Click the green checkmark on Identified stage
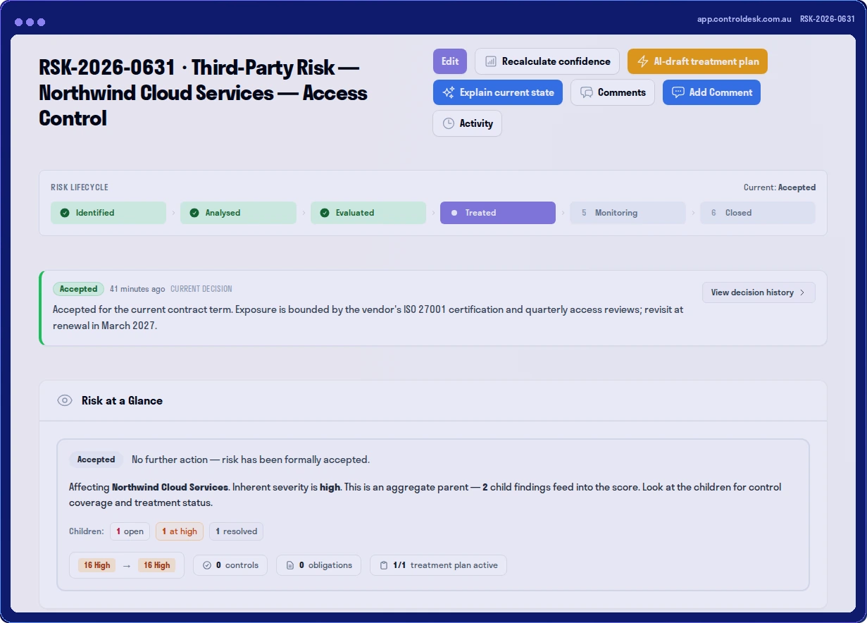This screenshot has width=867, height=623. click(x=65, y=213)
